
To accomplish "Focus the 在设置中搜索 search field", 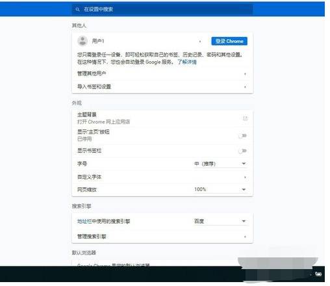I will (162, 9).
